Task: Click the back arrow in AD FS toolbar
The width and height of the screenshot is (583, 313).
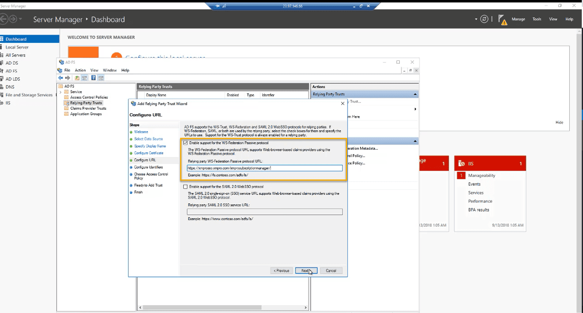Action: pos(61,78)
